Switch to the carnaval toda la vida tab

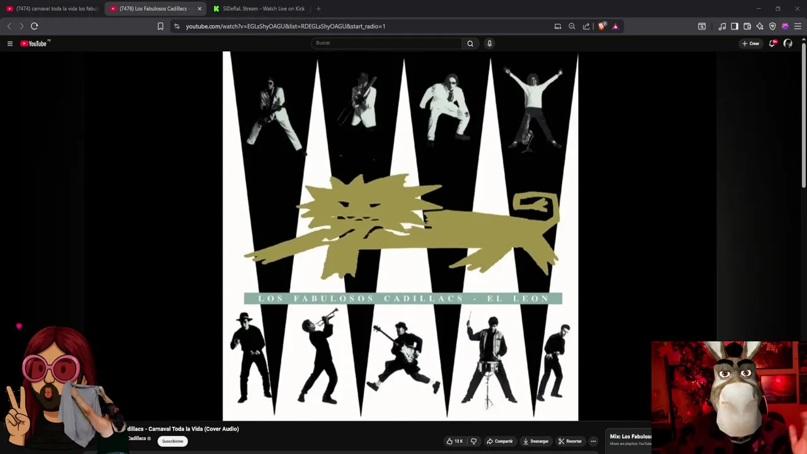tap(52, 9)
